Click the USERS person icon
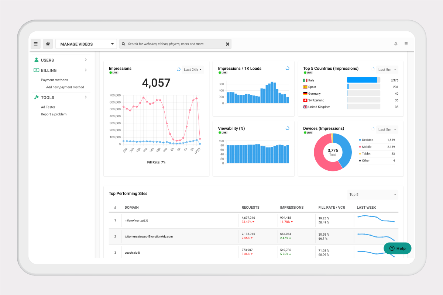 (x=36, y=60)
